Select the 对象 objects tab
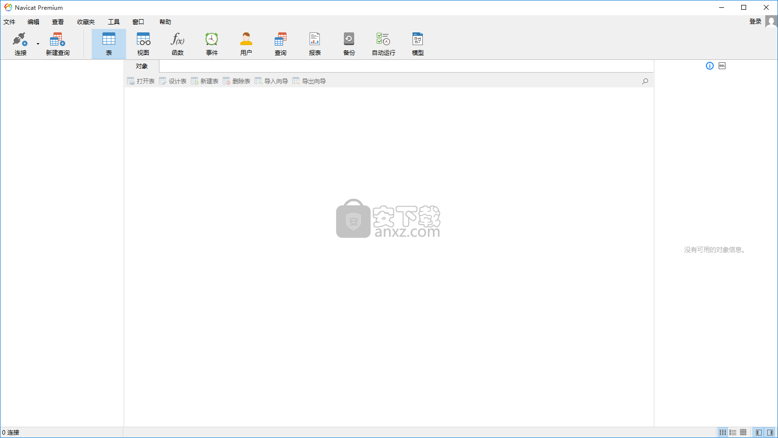The height and width of the screenshot is (438, 778). [x=142, y=66]
